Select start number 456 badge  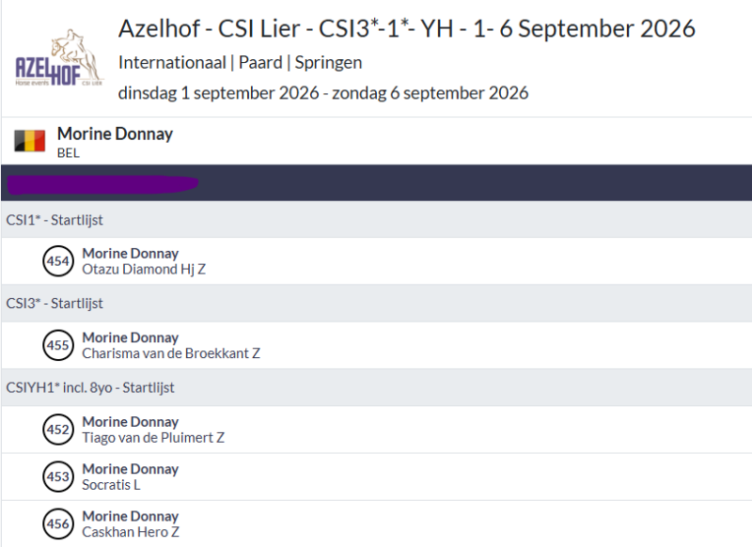[x=58, y=524]
